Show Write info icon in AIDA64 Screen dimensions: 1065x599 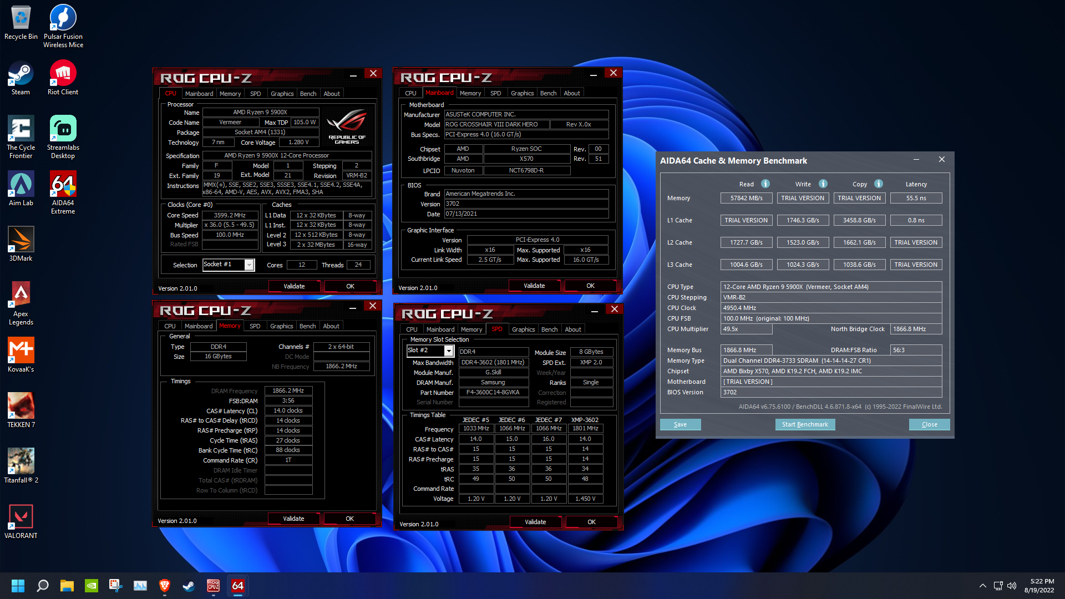point(823,184)
